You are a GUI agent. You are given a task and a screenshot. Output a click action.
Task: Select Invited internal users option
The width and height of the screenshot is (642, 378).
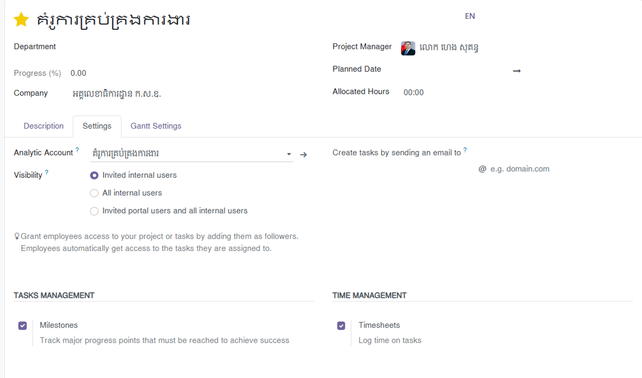(x=94, y=175)
